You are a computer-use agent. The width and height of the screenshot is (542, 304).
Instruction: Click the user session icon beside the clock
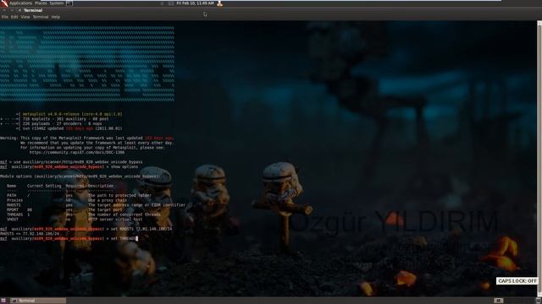click(x=219, y=3)
